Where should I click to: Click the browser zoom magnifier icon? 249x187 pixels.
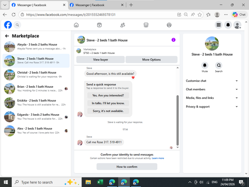click(x=186, y=14)
